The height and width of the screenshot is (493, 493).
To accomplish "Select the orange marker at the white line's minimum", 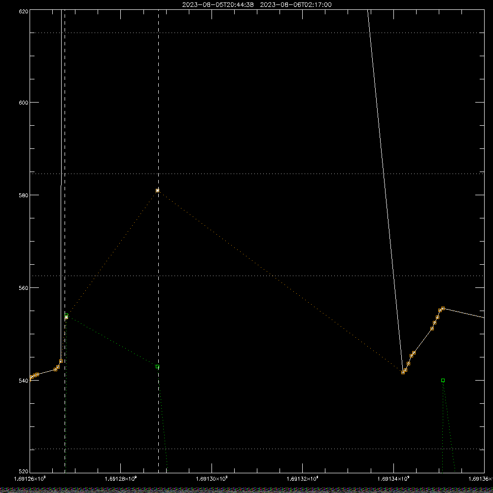I will pos(403,373).
